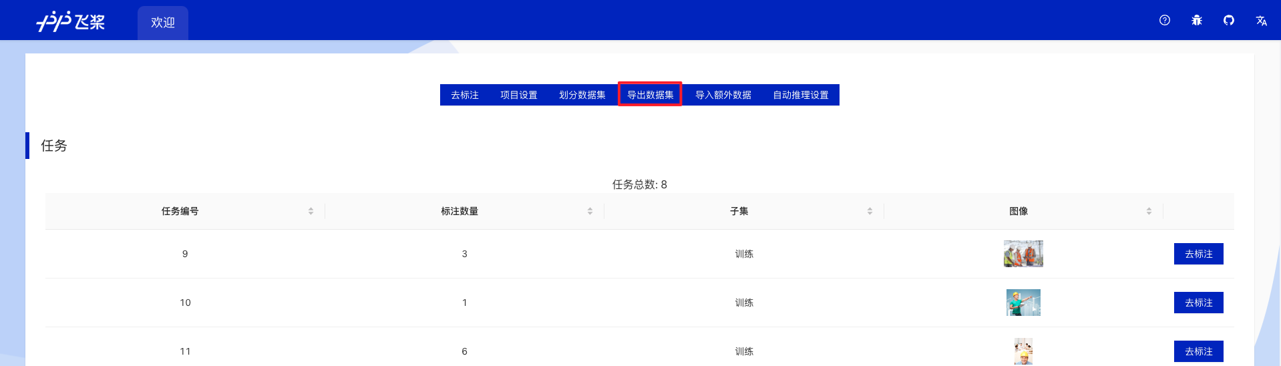1281x366 pixels.
Task: Select 导入额外数据 import button
Action: 723,95
